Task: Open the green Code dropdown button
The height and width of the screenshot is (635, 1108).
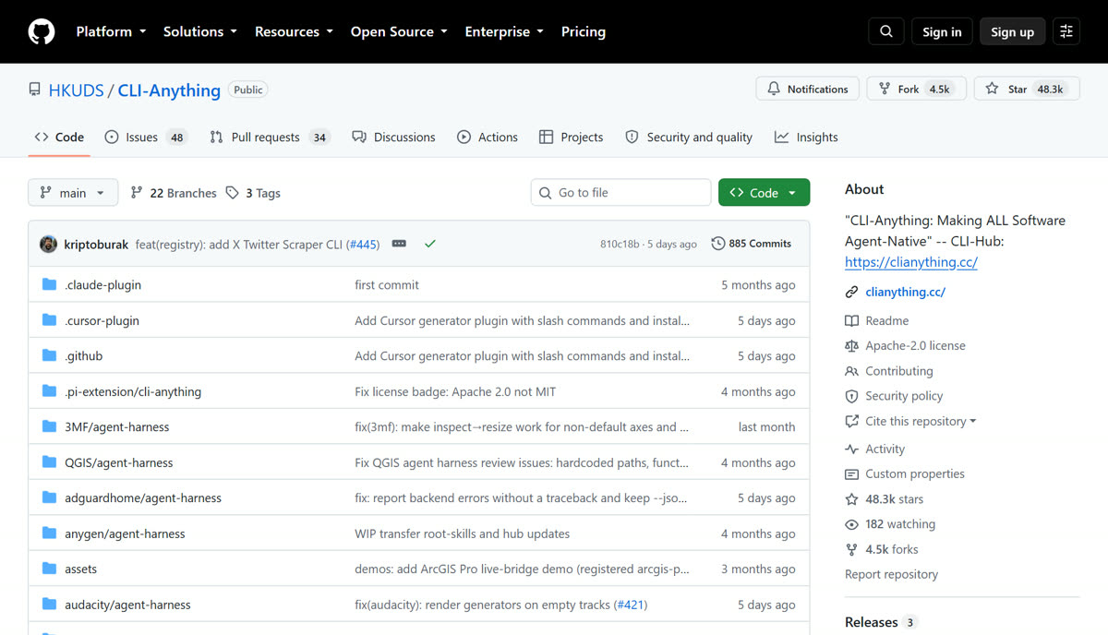Action: point(764,192)
